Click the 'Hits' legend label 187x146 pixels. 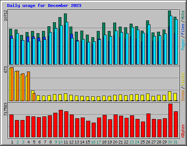pyautogui.click(x=183, y=15)
